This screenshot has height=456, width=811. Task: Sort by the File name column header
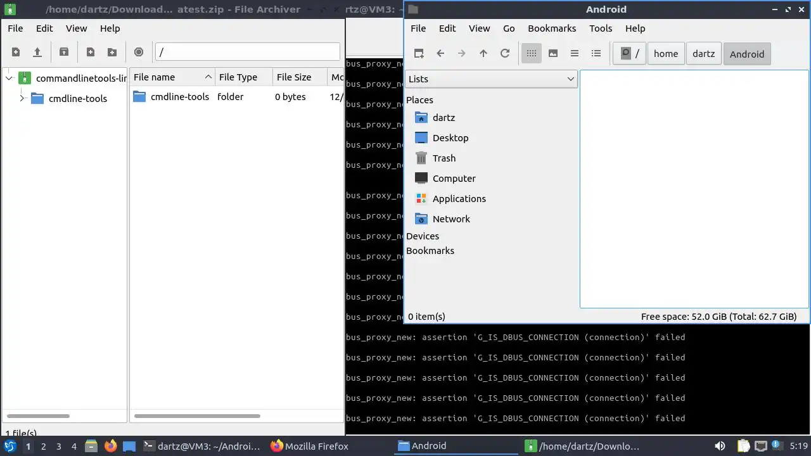tap(172, 77)
